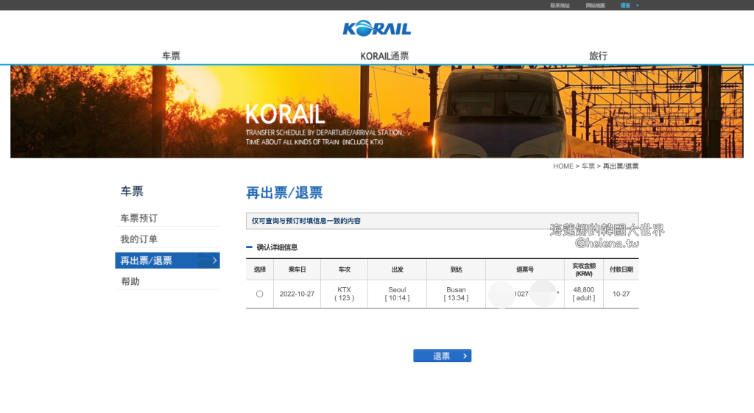Click the 2022-10-27 travel date cell

click(297, 294)
